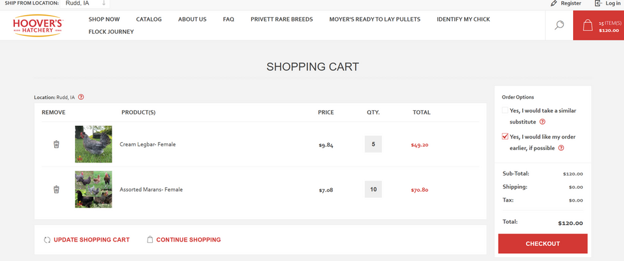The width and height of the screenshot is (624, 261).
Task: Open Flock Journey menu item
Action: tap(111, 32)
